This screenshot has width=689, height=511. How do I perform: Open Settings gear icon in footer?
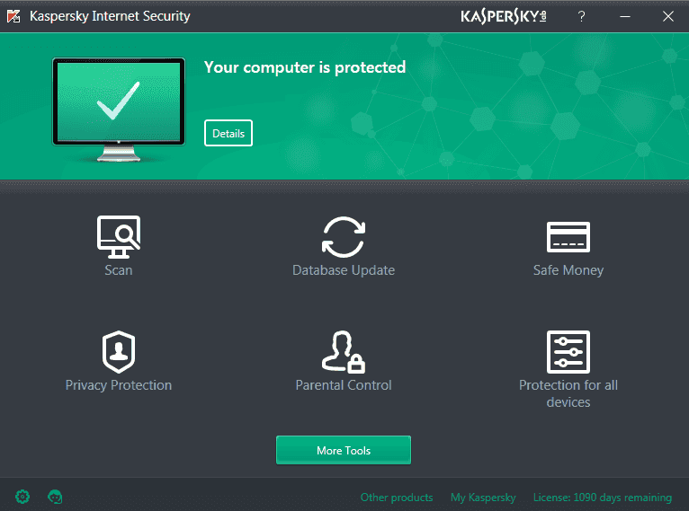point(22,497)
